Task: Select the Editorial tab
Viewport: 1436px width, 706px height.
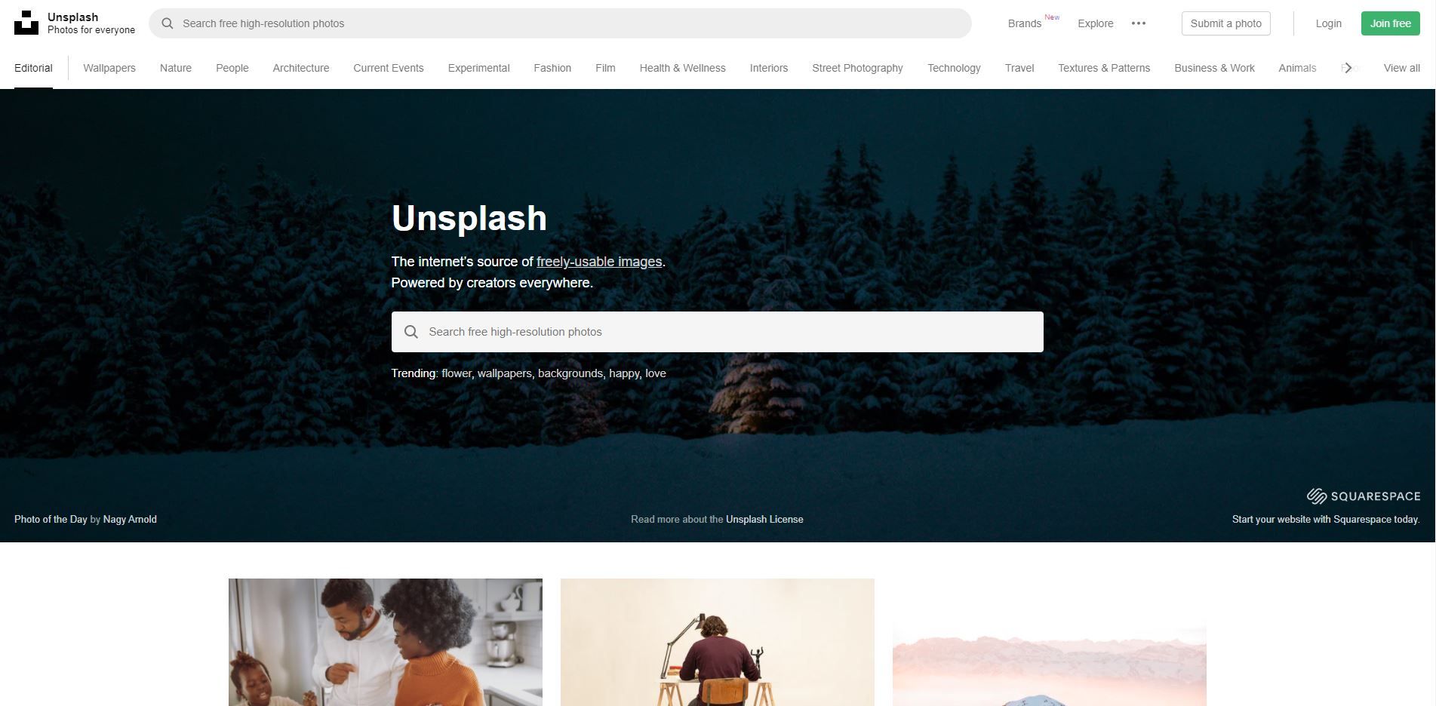Action: (33, 68)
